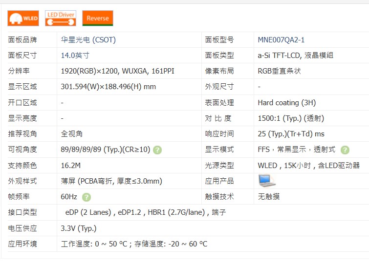Click the 16.2M supported colors value
Screen dimensions: 369x264
[71, 165]
